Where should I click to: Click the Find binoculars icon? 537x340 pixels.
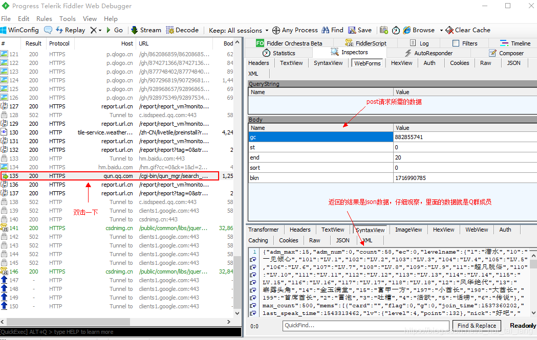[326, 30]
